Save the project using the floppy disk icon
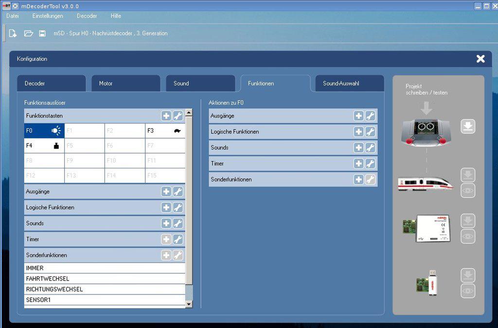This screenshot has width=498, height=328. [x=42, y=33]
